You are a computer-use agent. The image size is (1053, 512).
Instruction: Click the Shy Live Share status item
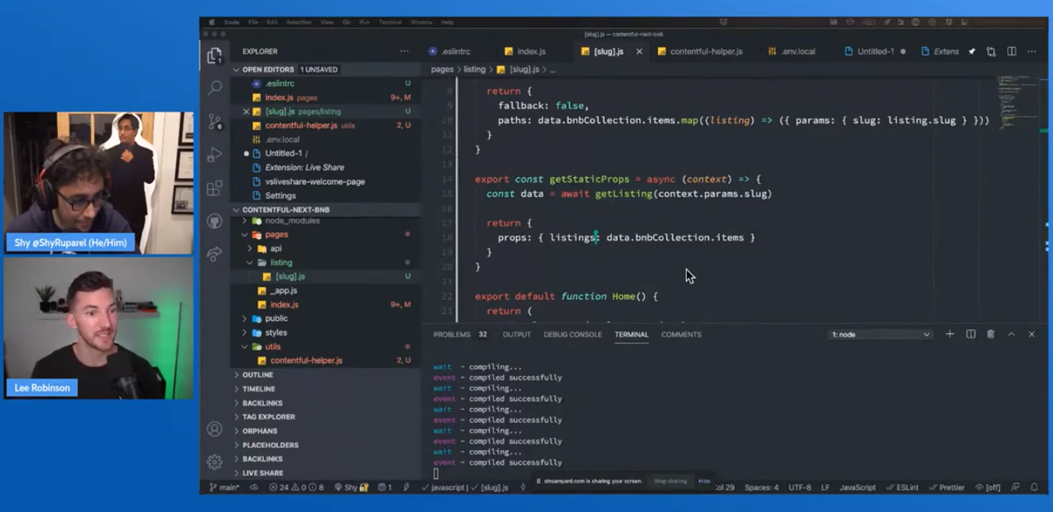coord(351,487)
